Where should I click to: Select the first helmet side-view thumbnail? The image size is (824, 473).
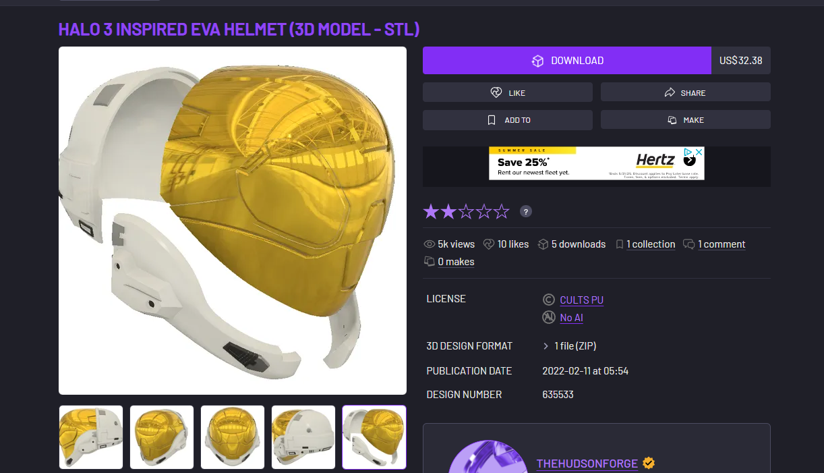pos(91,437)
